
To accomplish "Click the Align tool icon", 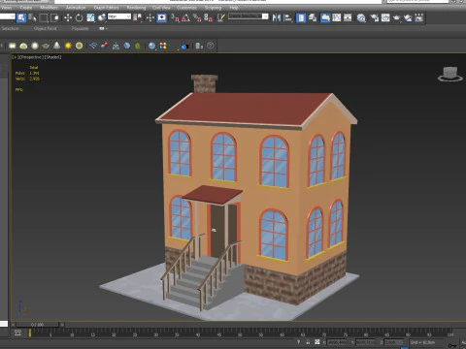I will tap(287, 17).
